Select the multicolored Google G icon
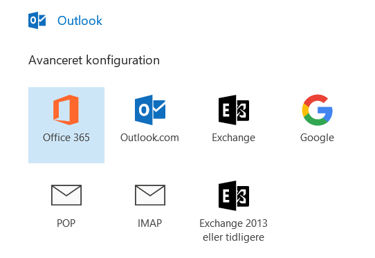This screenshot has width=375, height=258. coord(317,110)
